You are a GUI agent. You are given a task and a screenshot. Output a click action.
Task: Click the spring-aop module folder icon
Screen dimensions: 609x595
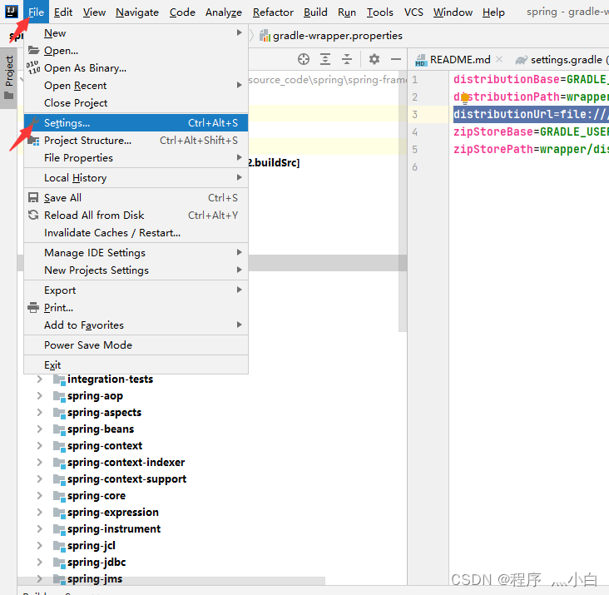pos(59,396)
